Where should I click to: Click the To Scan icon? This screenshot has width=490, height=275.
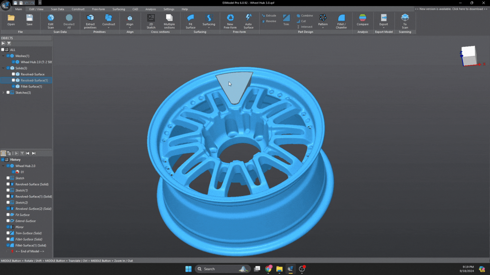[405, 18]
